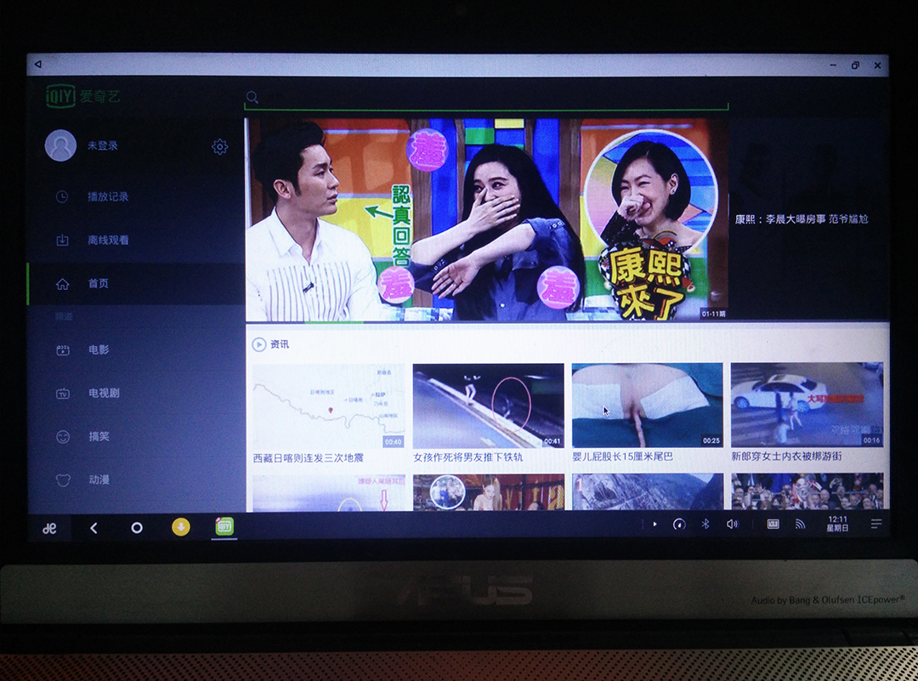Open the settings gear icon
This screenshot has width=918, height=681.
[x=219, y=146]
